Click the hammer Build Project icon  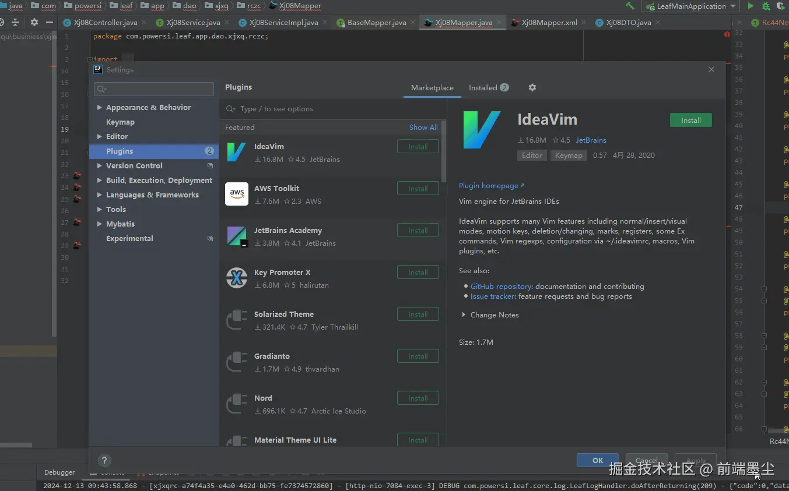630,6
